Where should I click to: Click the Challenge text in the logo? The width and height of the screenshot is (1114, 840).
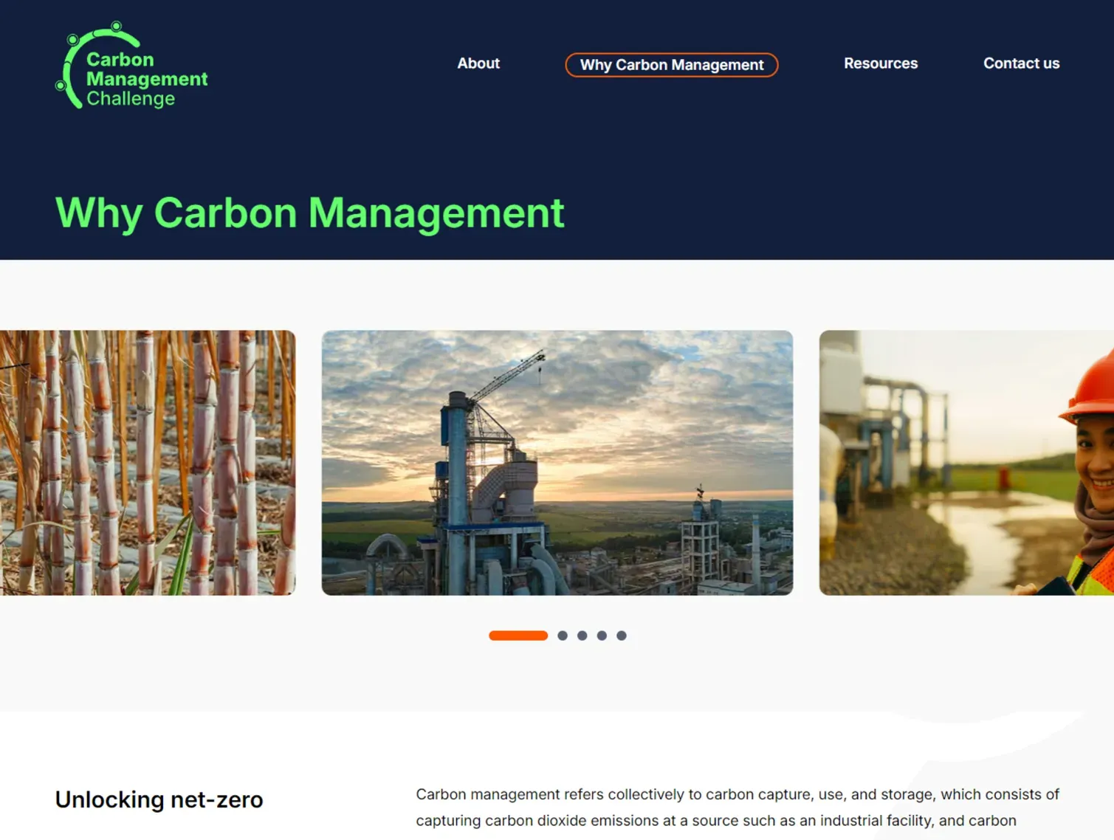[131, 97]
